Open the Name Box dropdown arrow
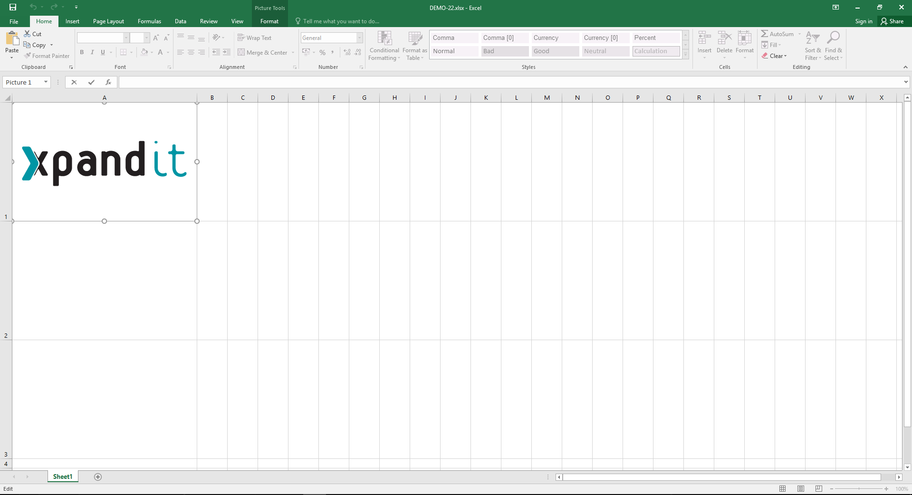Viewport: 912px width, 495px height. point(46,82)
